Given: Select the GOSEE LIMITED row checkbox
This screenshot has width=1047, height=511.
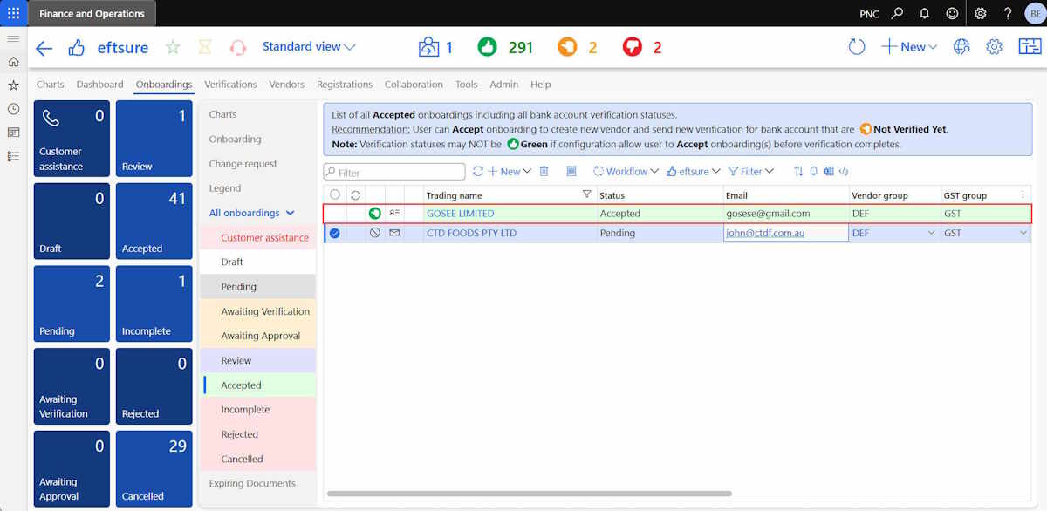Looking at the screenshot, I should coord(335,213).
